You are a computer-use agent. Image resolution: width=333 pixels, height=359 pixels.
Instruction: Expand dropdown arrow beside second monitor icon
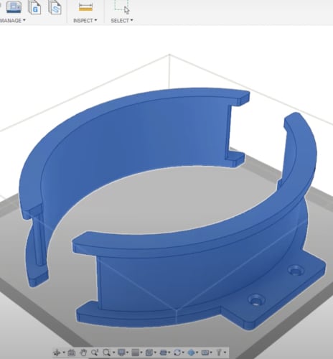click(211, 353)
